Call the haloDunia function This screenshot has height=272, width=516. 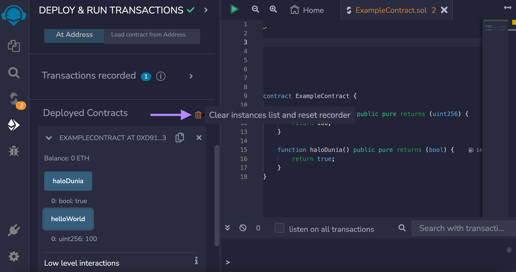(68, 181)
